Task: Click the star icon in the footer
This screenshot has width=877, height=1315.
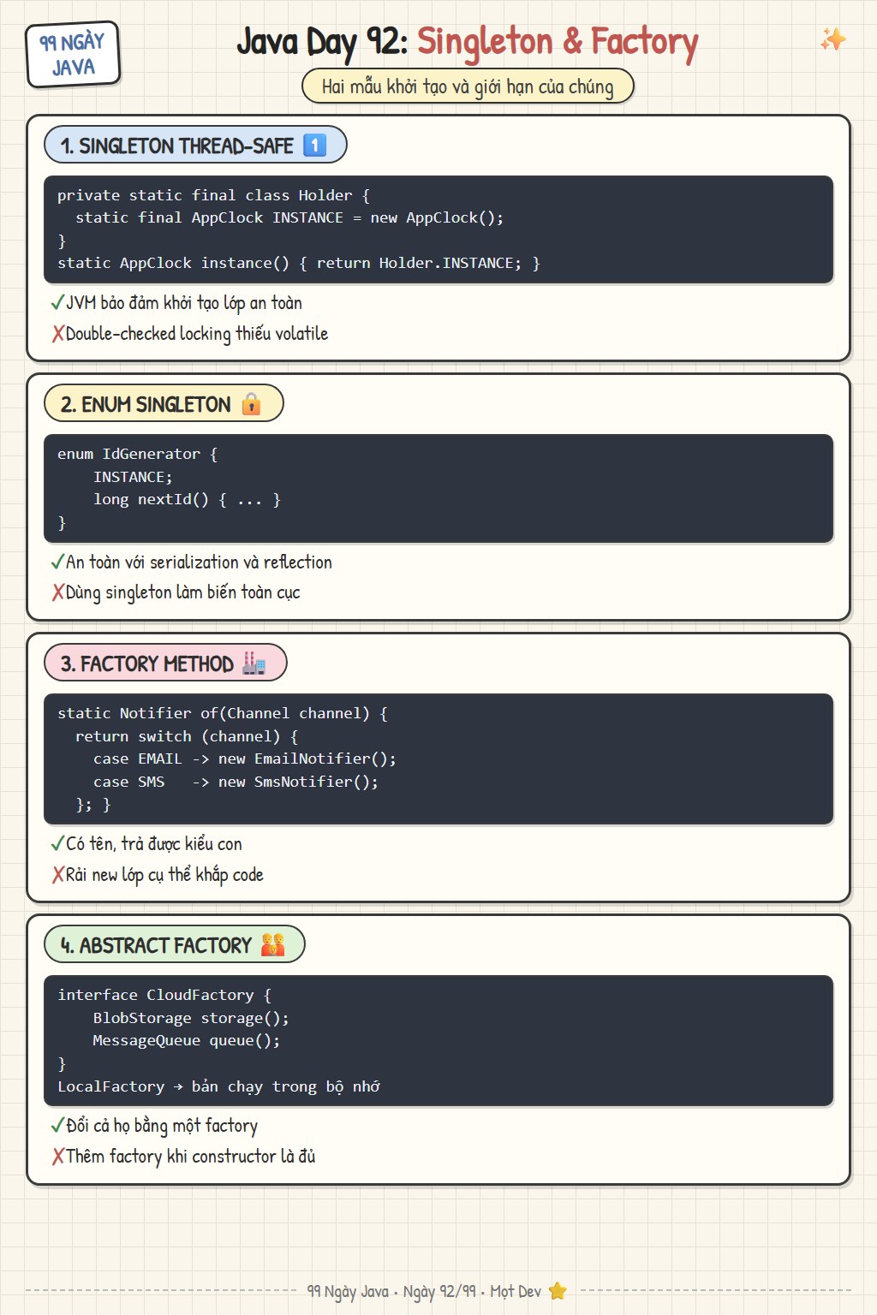Action: pyautogui.click(x=558, y=1291)
